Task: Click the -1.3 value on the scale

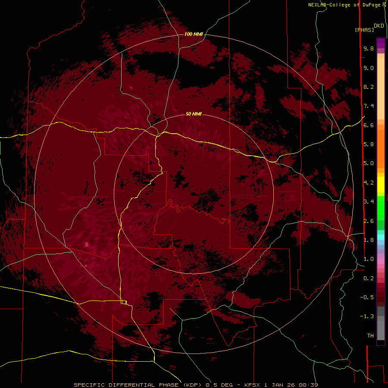Action: [x=367, y=316]
